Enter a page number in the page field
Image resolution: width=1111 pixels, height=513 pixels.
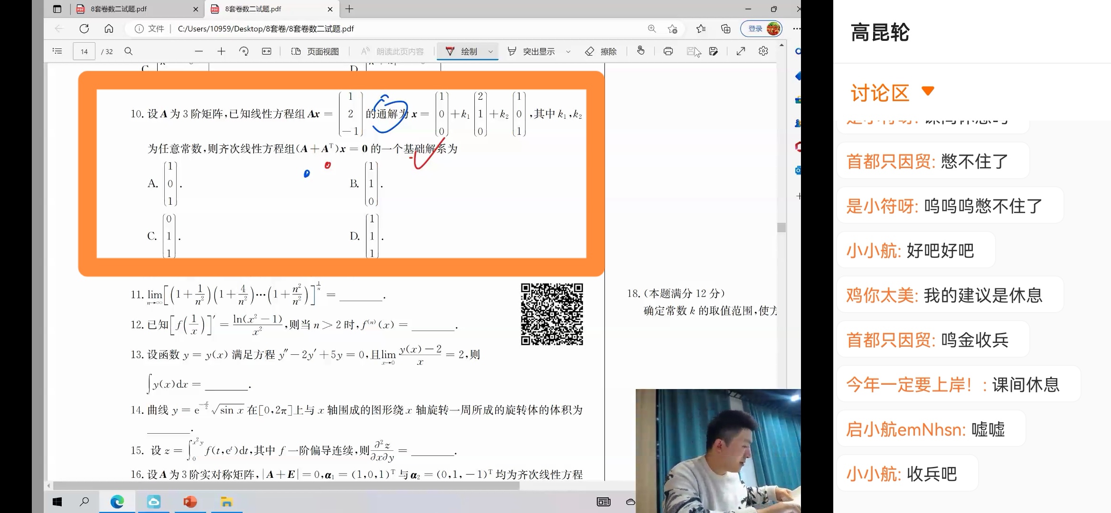(84, 51)
